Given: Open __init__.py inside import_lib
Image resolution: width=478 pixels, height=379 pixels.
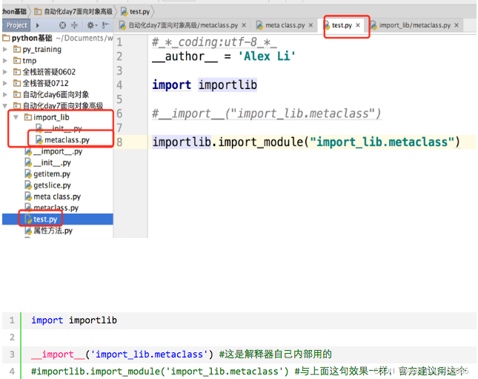Looking at the screenshot, I should (59, 128).
